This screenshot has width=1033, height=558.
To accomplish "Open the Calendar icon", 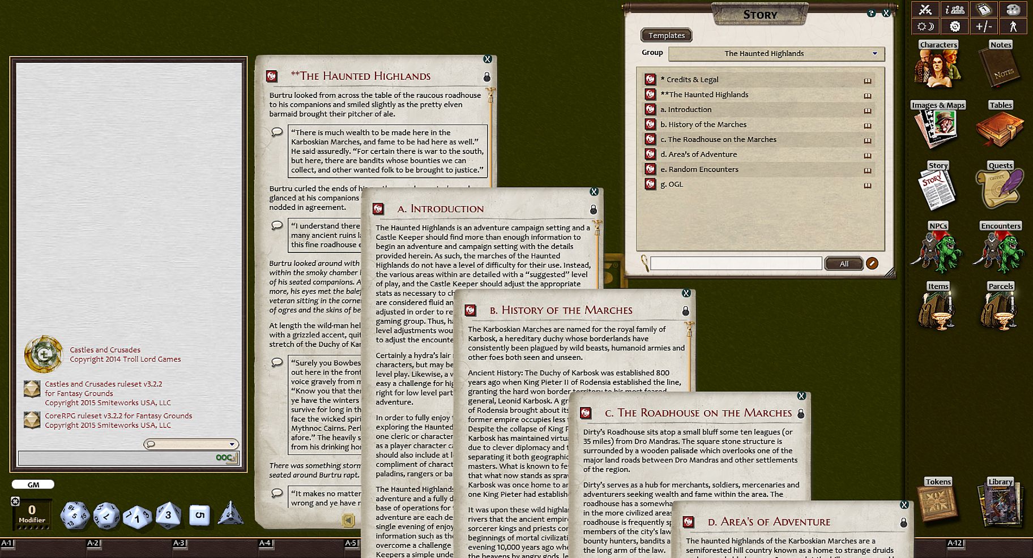I will click(984, 10).
